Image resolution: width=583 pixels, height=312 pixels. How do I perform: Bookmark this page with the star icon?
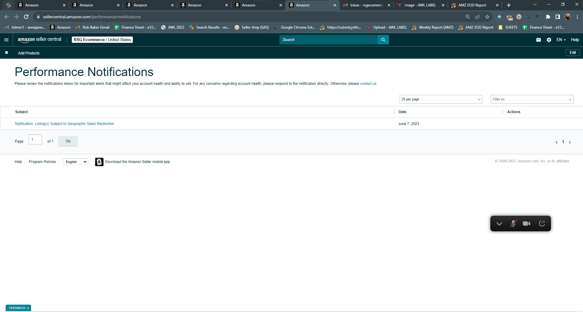(487, 17)
